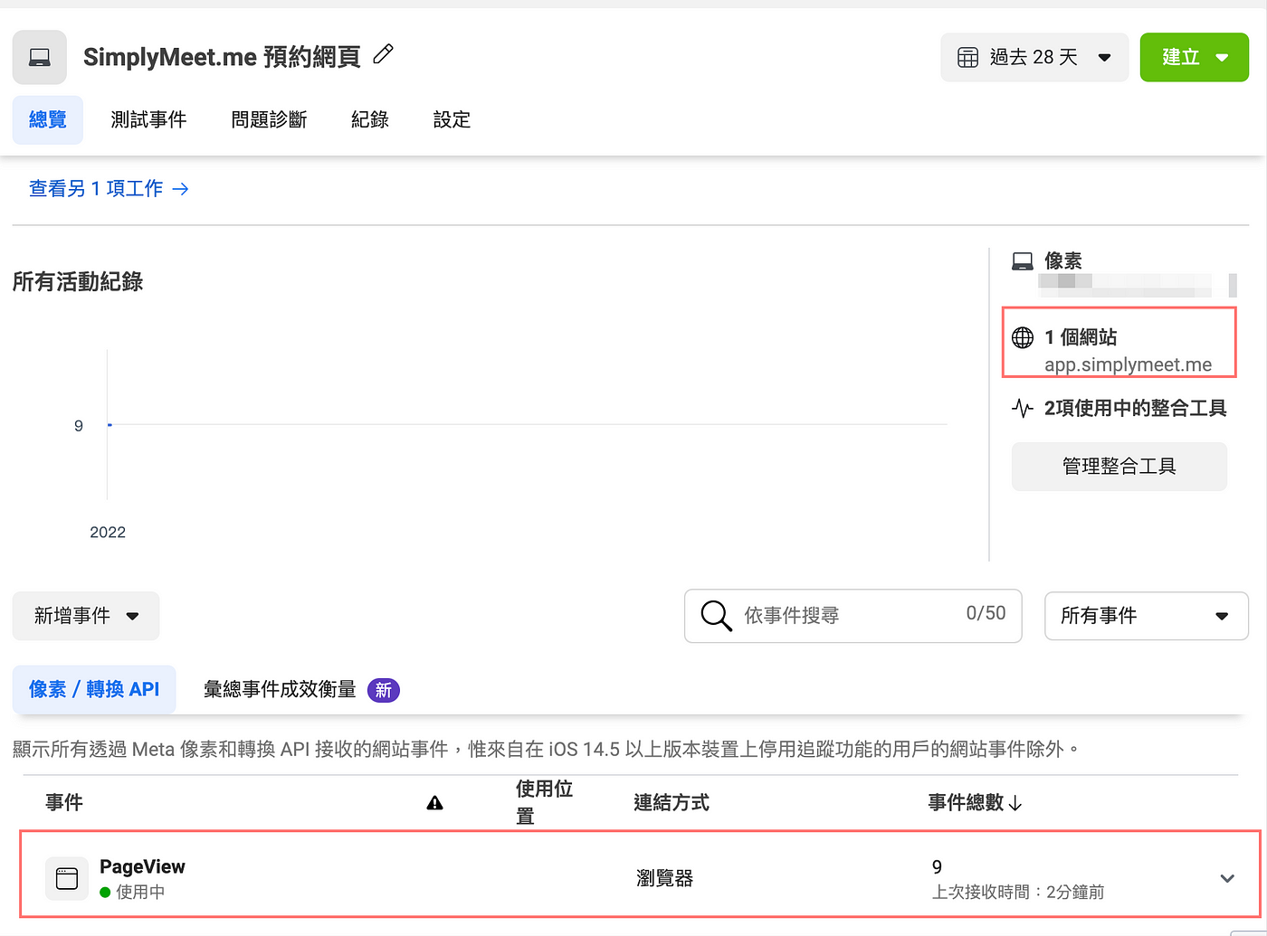Open the 過去 28 天 date range dropdown
This screenshot has width=1267, height=936.
1034,58
